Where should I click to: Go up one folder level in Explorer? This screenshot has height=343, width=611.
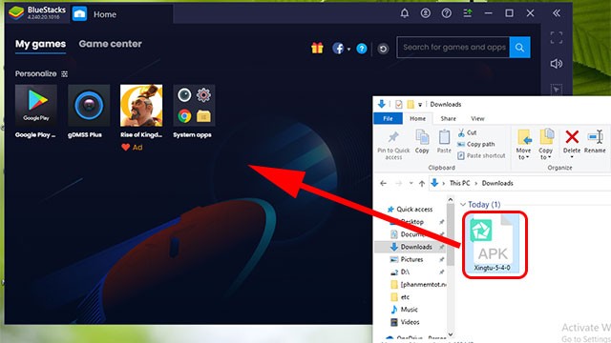(422, 184)
